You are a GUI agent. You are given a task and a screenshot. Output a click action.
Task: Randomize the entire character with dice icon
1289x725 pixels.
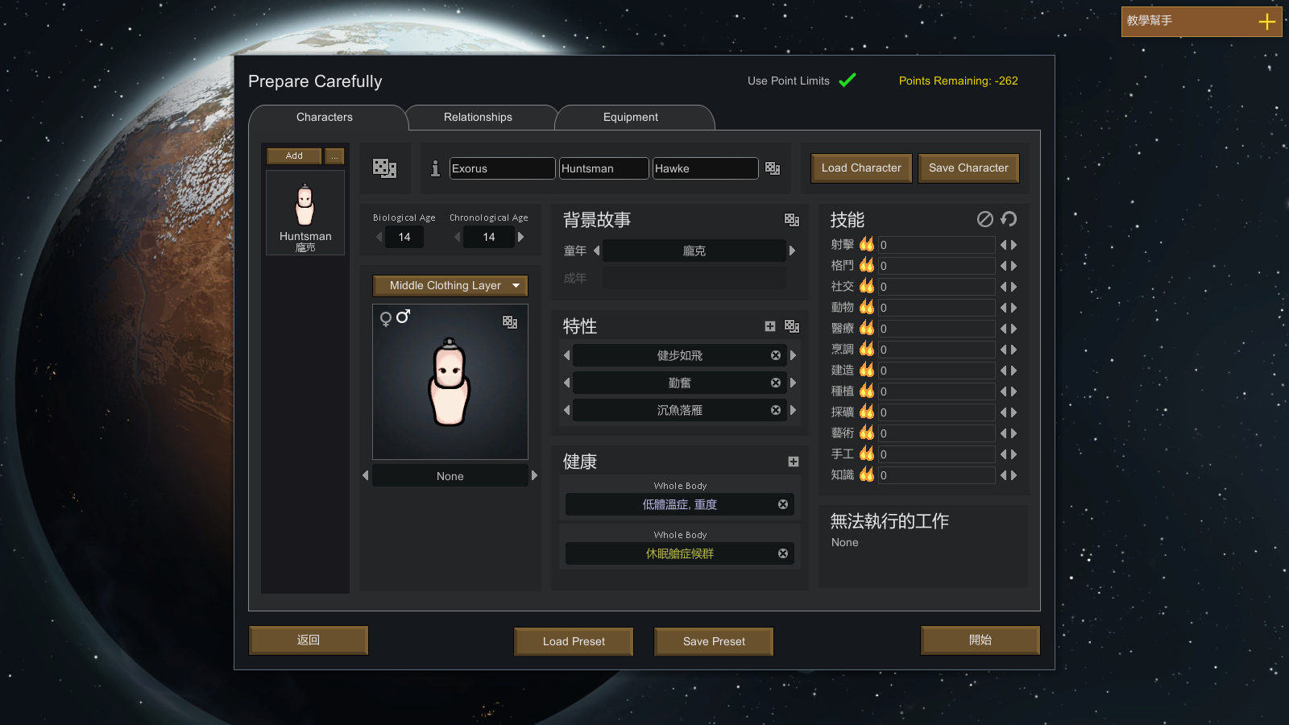[x=384, y=168]
